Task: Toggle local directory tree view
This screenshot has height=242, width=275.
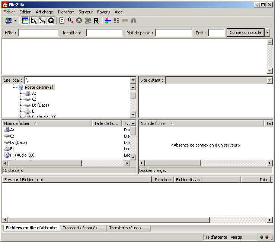Action: [33, 21]
